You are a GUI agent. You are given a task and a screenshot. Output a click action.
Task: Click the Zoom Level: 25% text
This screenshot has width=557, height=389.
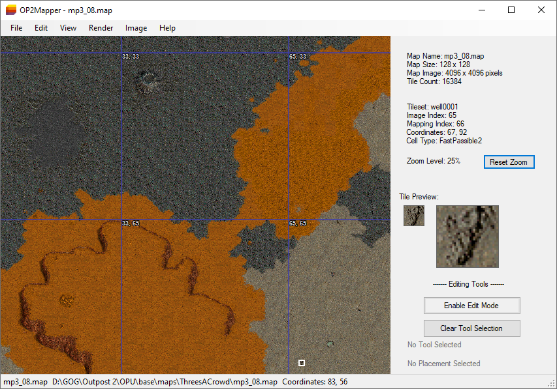click(434, 161)
